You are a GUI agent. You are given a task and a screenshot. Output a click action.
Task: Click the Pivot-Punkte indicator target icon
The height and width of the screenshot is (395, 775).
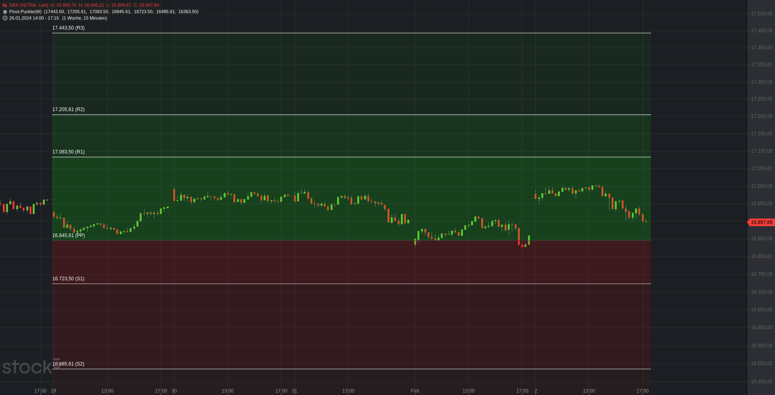click(5, 12)
